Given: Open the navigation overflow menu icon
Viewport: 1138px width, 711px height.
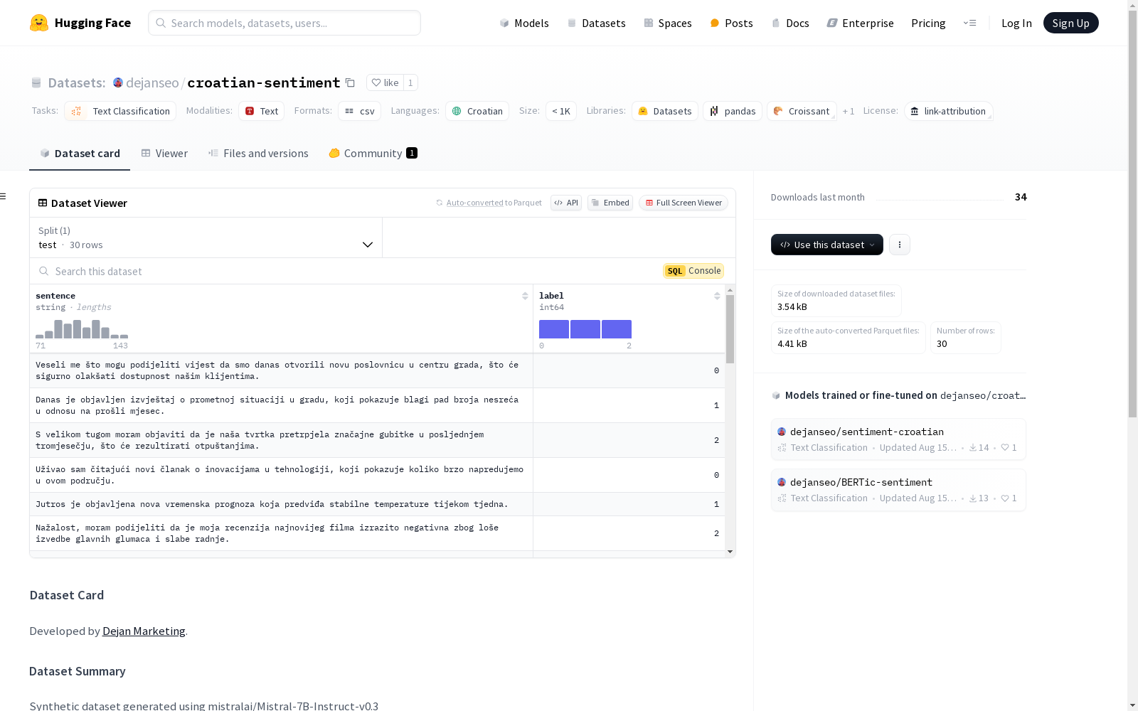Looking at the screenshot, I should 969,23.
